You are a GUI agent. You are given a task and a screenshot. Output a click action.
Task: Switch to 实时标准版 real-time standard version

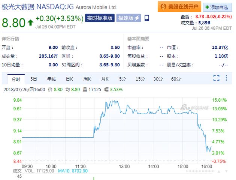pos(99,18)
